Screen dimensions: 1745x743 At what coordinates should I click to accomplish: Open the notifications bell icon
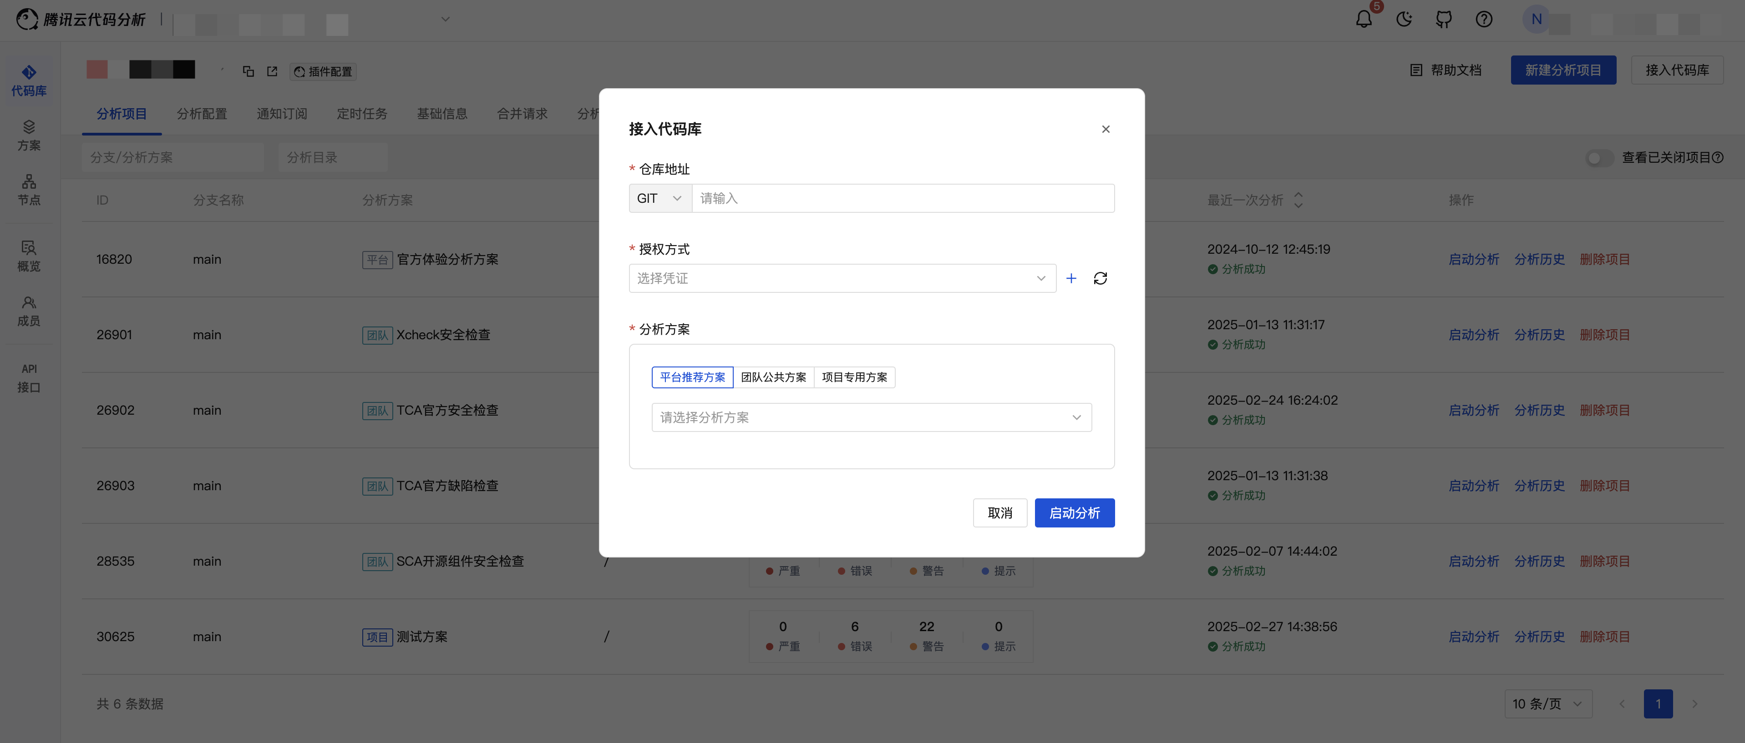[1363, 19]
